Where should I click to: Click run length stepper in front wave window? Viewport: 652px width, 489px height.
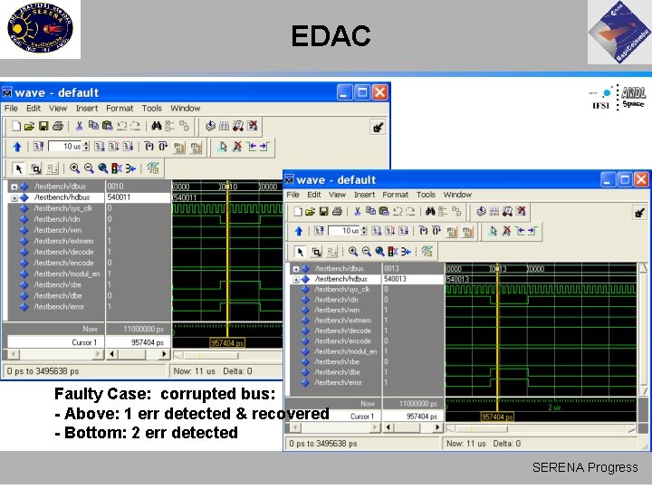364,231
